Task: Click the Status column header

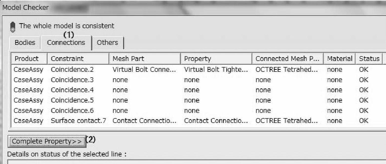Action: pyautogui.click(x=369, y=59)
